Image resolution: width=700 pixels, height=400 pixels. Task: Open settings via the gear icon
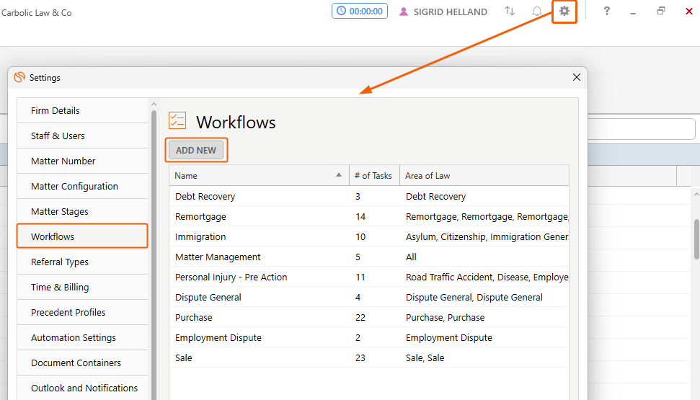point(564,11)
